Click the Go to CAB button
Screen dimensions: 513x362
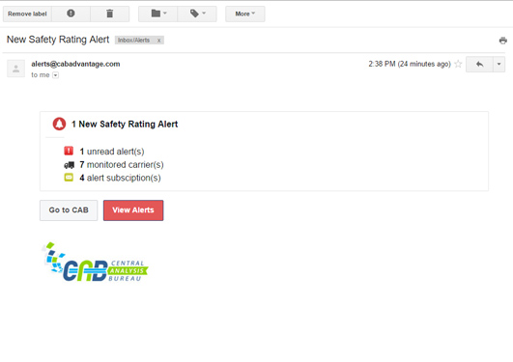(x=69, y=210)
